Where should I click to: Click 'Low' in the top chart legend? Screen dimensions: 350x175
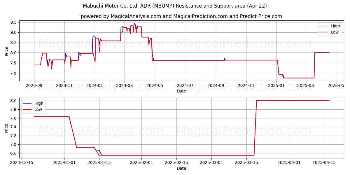point(335,32)
